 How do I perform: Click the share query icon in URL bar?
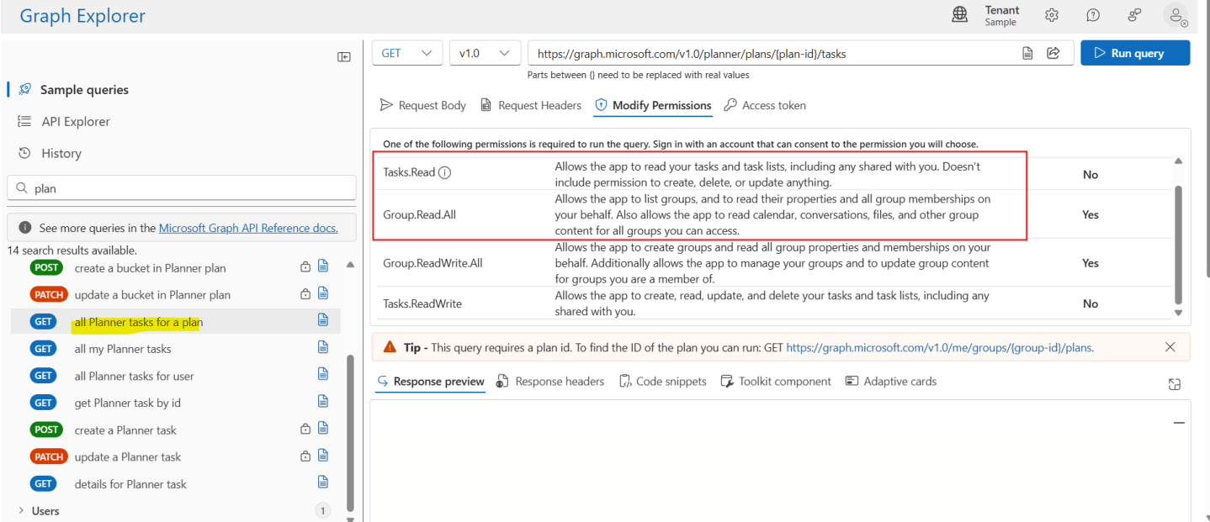[1053, 53]
